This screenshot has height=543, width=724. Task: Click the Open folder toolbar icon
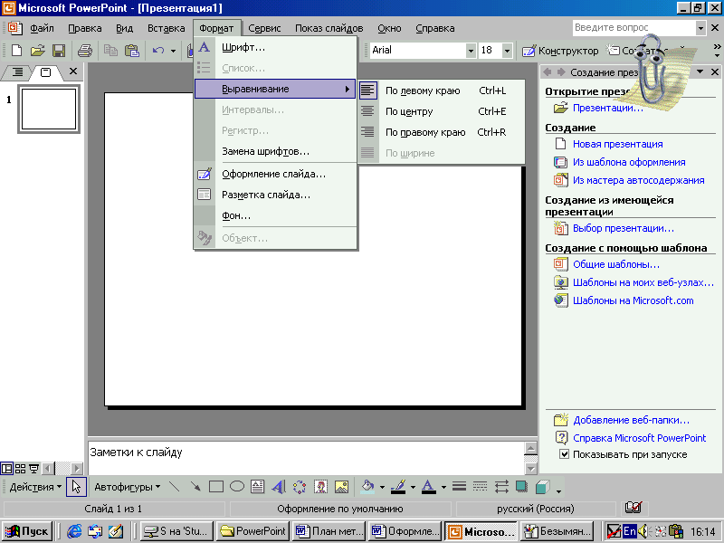pyautogui.click(x=38, y=51)
